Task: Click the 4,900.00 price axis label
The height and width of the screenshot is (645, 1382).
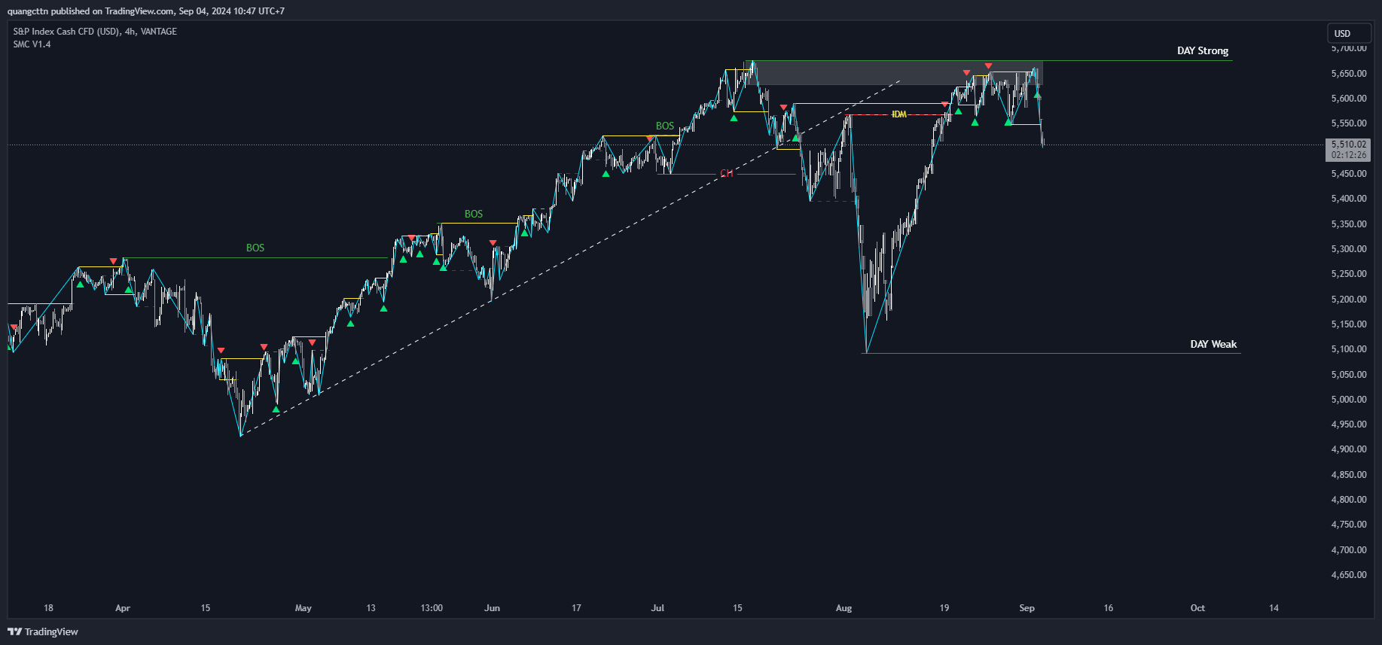Action: [x=1348, y=449]
